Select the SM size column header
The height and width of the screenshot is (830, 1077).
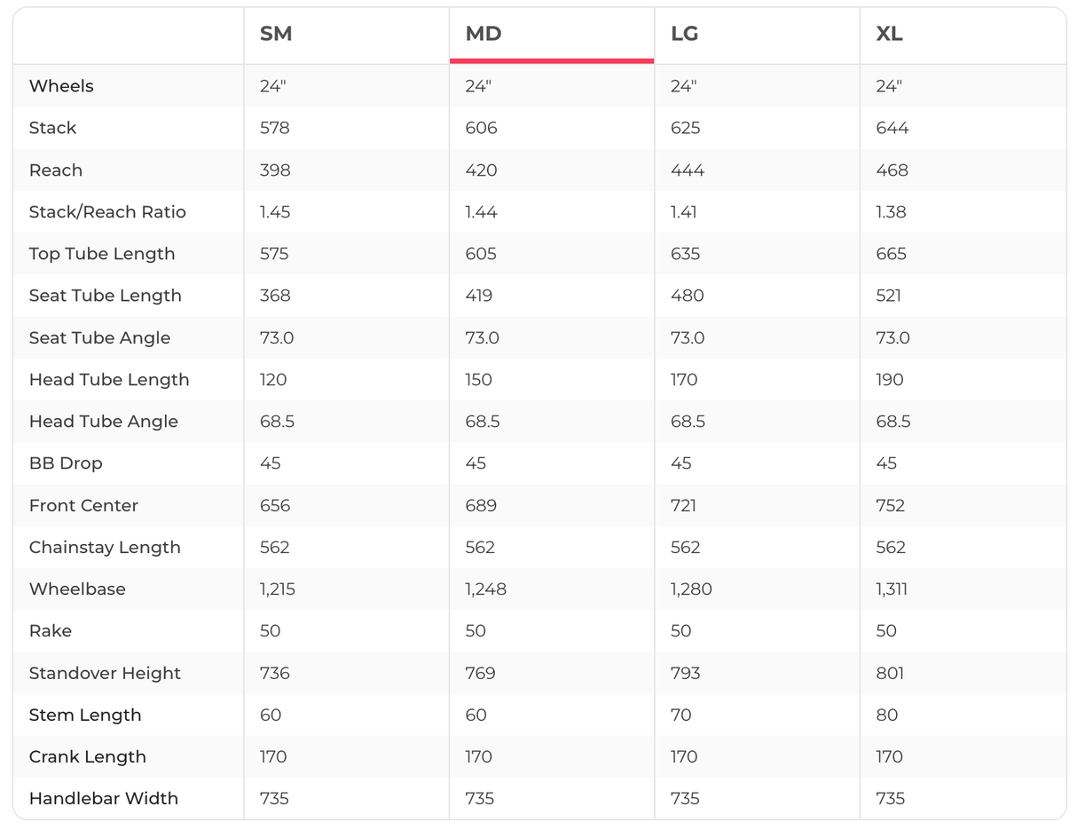pos(276,34)
